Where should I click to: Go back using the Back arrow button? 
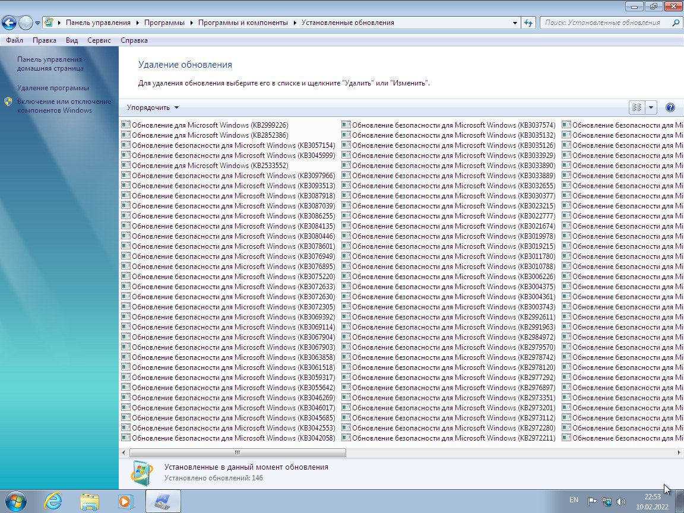(x=9, y=23)
